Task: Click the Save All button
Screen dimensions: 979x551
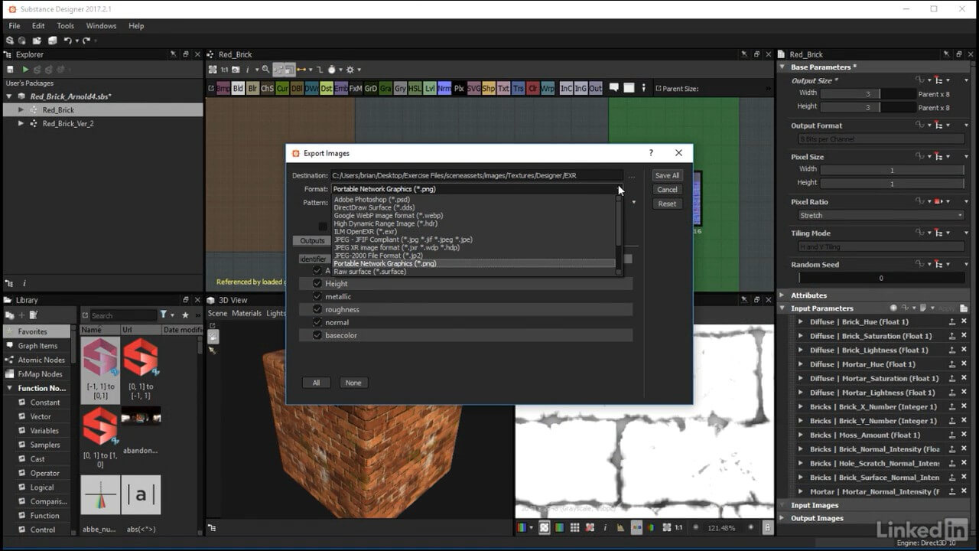Action: coord(667,175)
